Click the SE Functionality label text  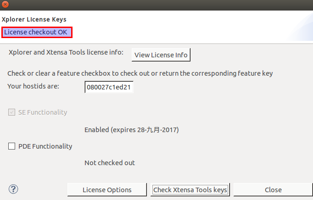click(x=43, y=112)
